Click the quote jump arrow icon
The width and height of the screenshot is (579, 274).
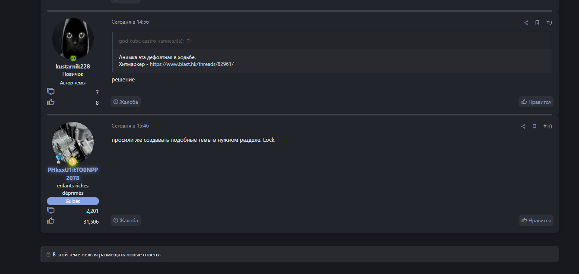click(189, 41)
